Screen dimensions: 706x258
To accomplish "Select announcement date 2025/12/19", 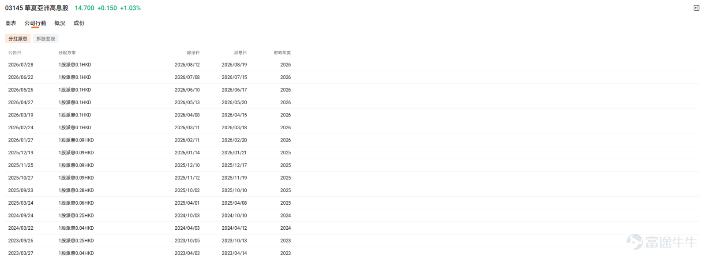I will (x=21, y=153).
